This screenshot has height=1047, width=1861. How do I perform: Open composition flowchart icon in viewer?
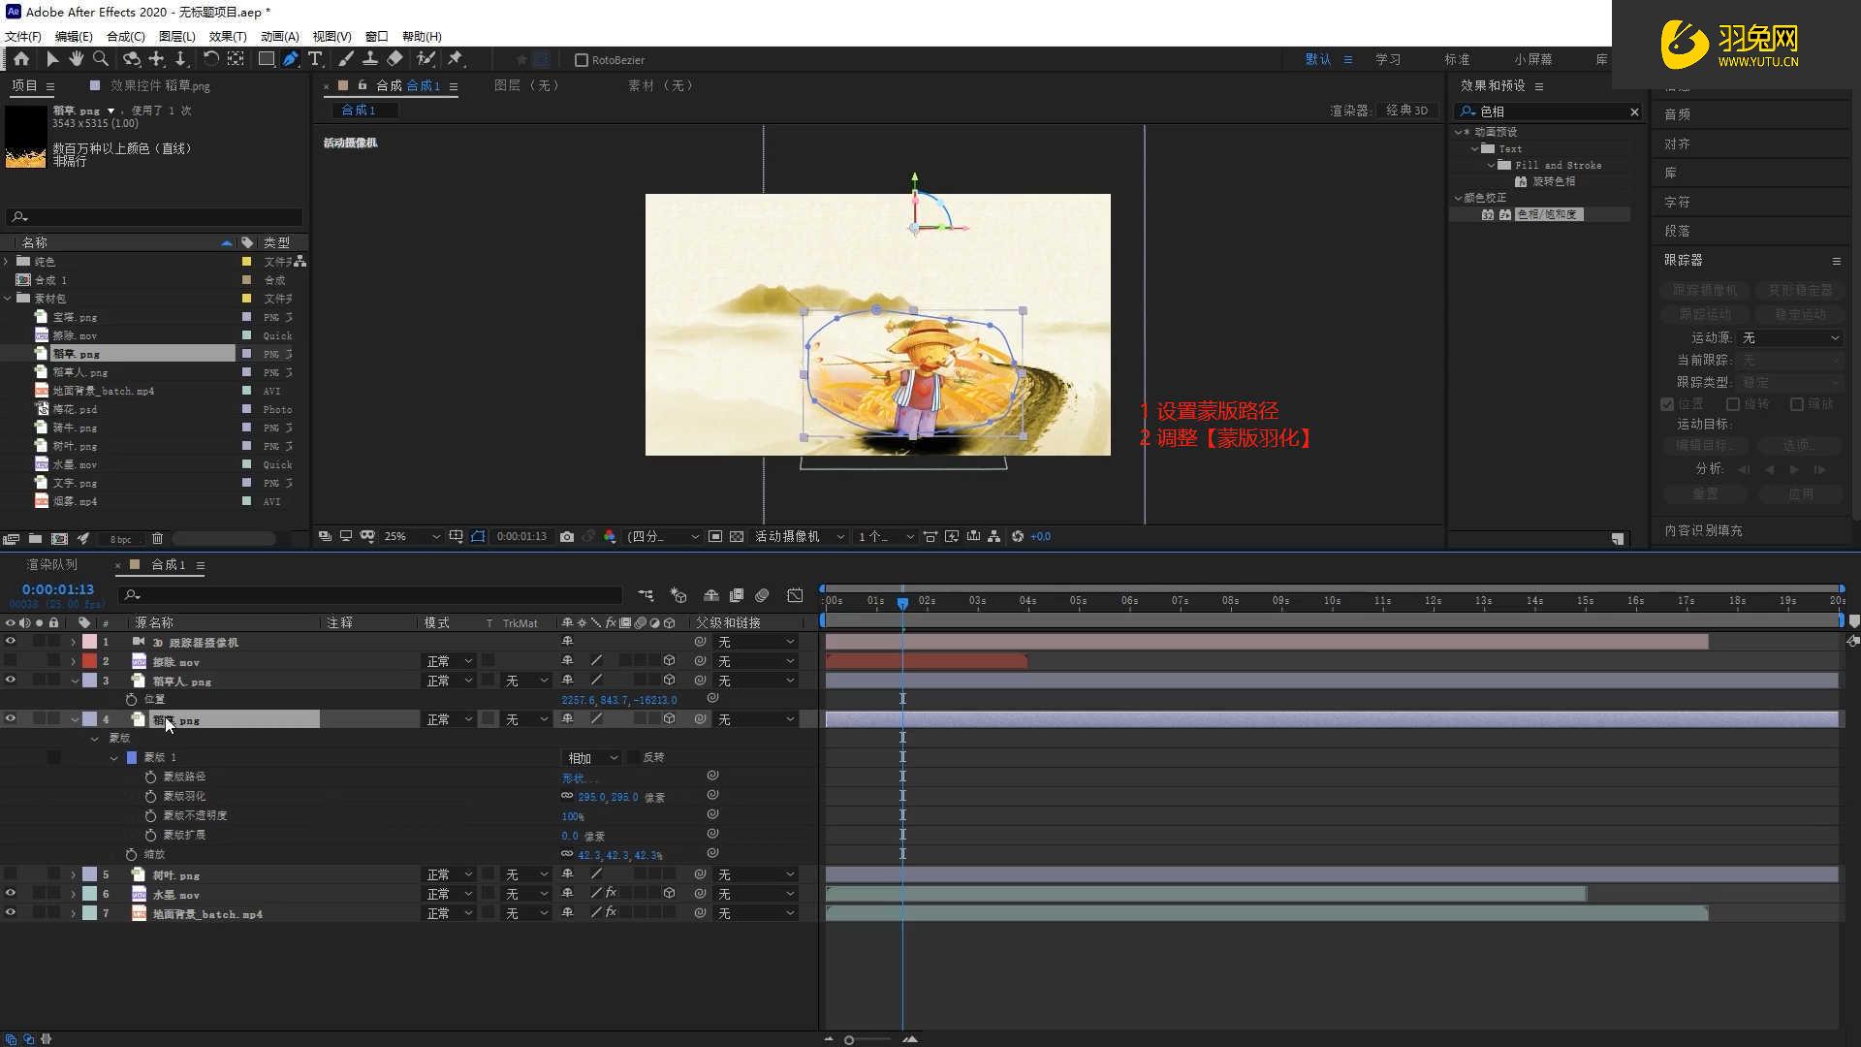coord(994,536)
